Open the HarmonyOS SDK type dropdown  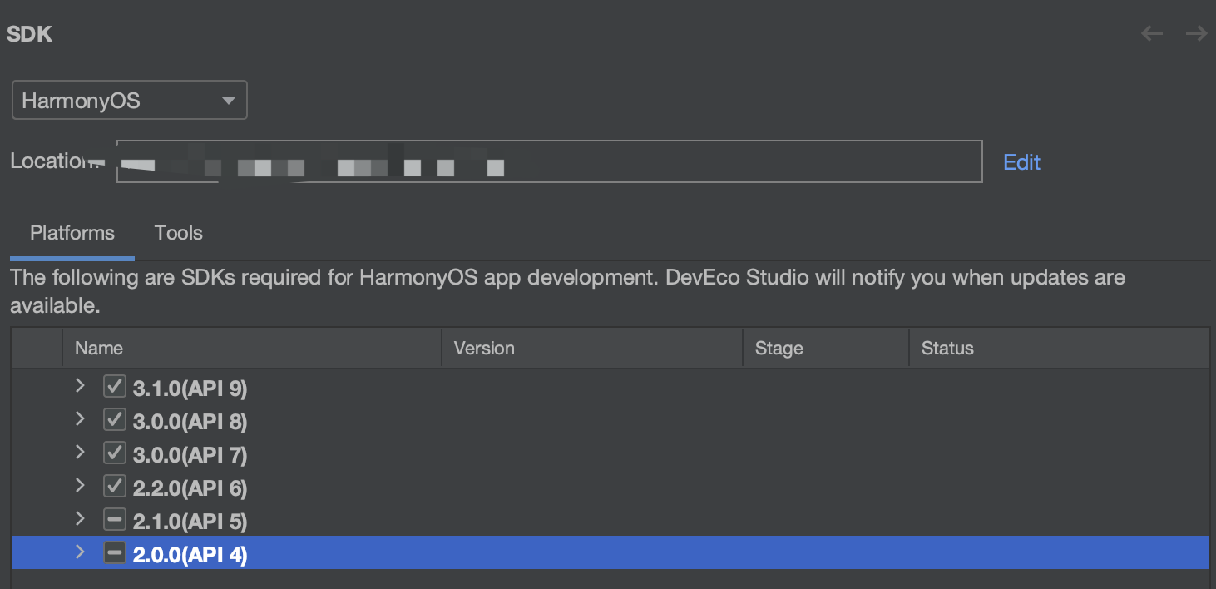pyautogui.click(x=129, y=101)
